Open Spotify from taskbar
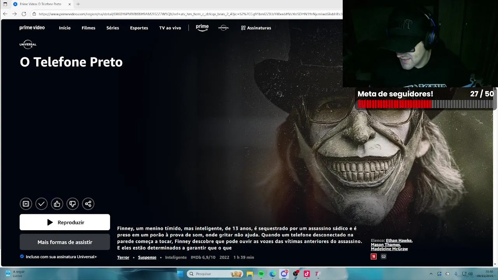 261,274
